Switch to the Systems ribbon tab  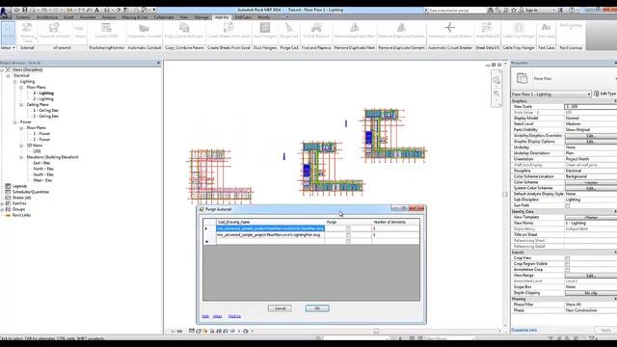22,17
